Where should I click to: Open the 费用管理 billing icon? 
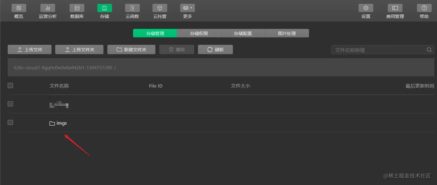[x=395, y=8]
